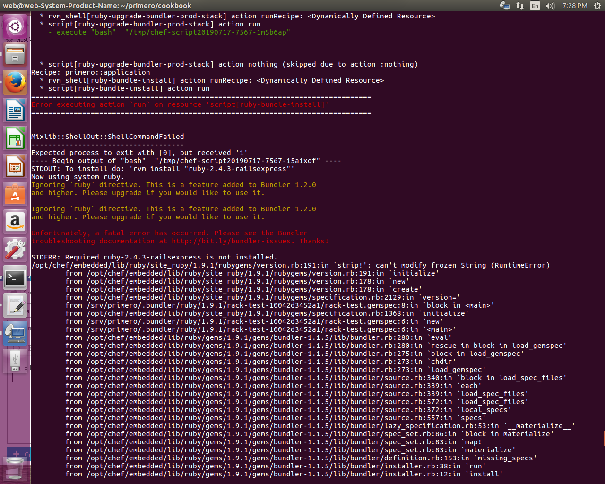Click 'Recipe: primero::application' line

point(91,72)
